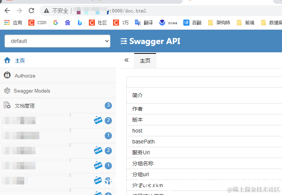Open the Bing bookmark icon

click(80, 23)
